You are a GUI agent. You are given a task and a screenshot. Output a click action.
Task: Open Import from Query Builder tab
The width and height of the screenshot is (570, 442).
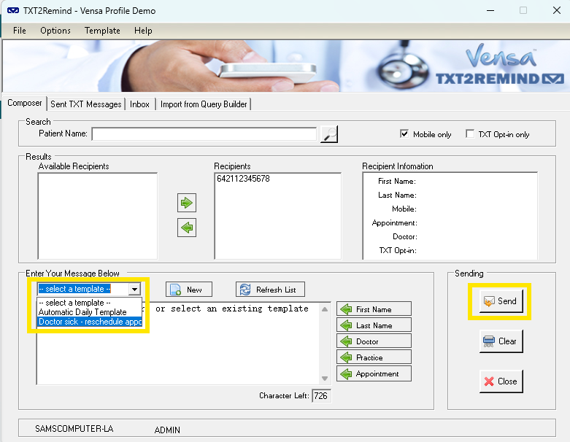click(204, 104)
